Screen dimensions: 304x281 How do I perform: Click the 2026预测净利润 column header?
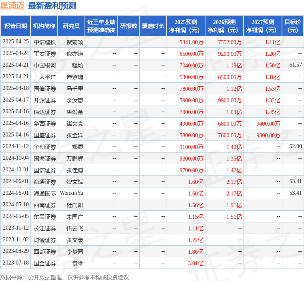pyautogui.click(x=224, y=26)
